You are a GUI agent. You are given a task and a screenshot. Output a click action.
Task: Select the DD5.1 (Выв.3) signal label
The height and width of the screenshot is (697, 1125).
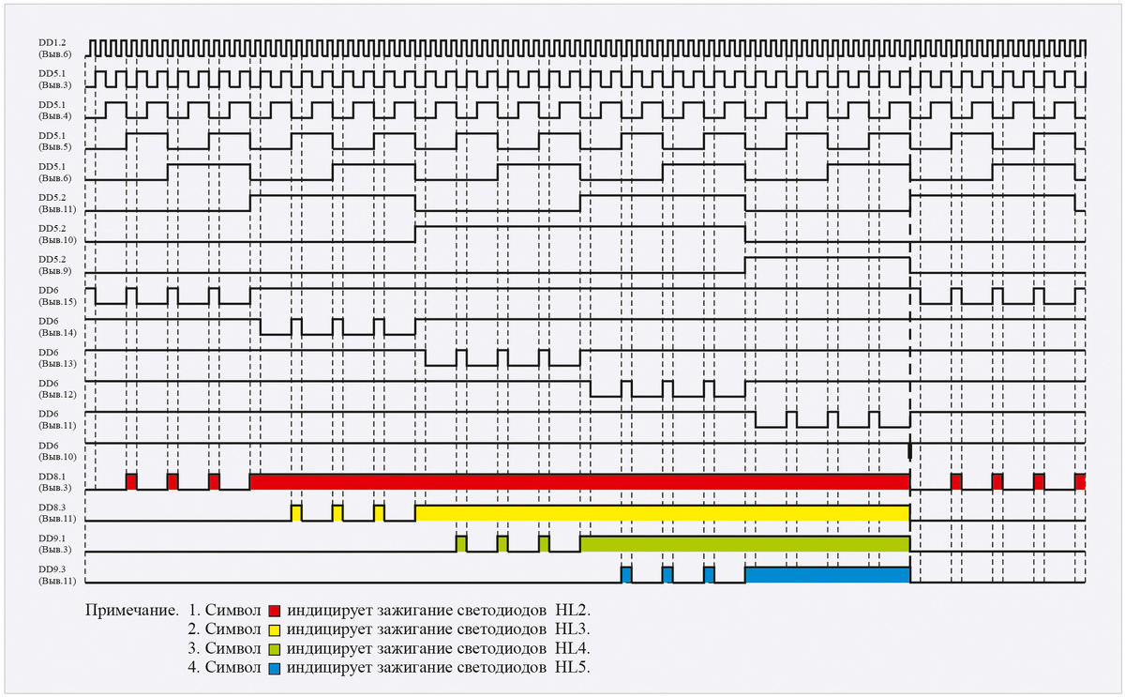pyautogui.click(x=54, y=79)
